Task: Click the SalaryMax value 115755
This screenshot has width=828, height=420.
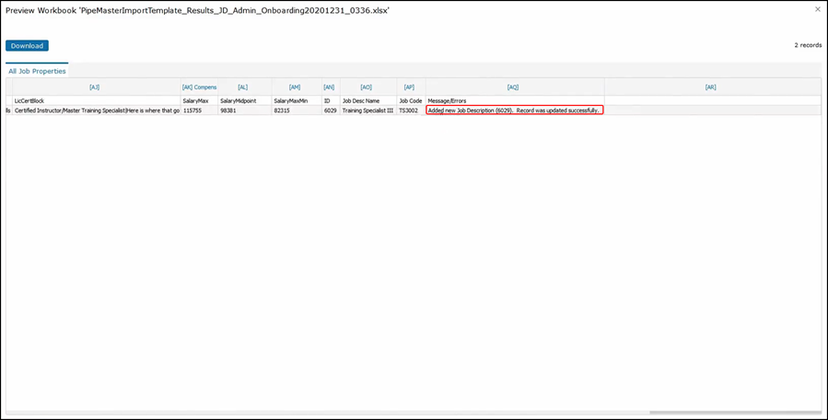Action: tap(192, 111)
